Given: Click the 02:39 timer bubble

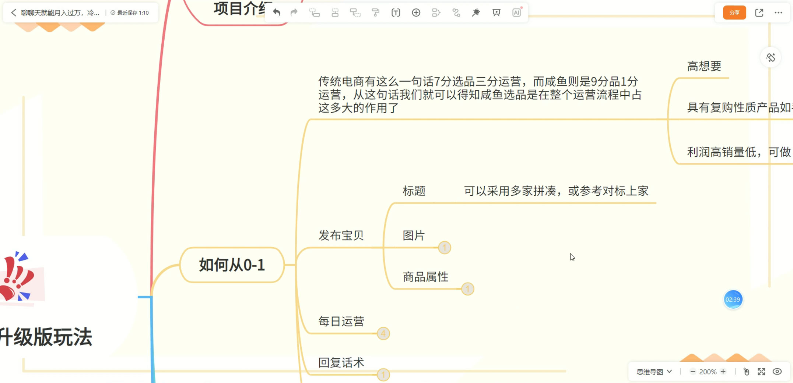Looking at the screenshot, I should [733, 299].
